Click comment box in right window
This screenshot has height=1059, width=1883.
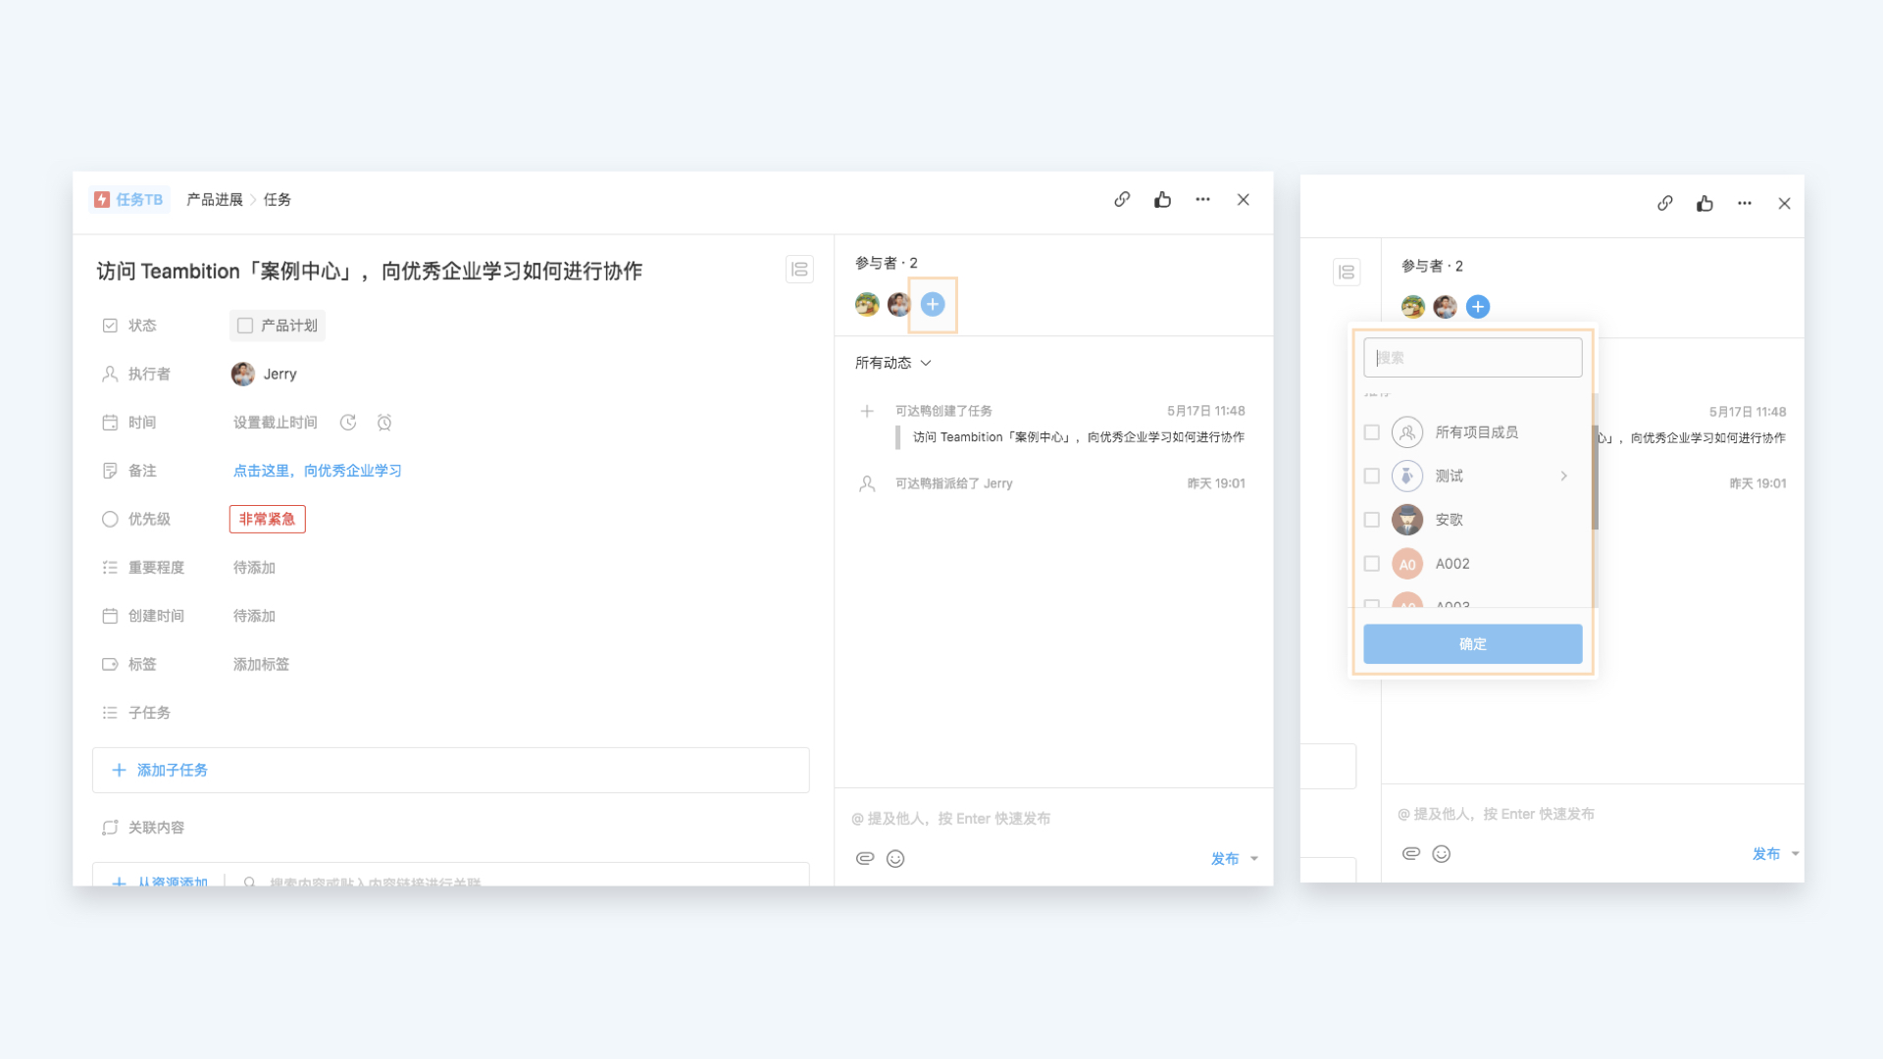(1496, 814)
